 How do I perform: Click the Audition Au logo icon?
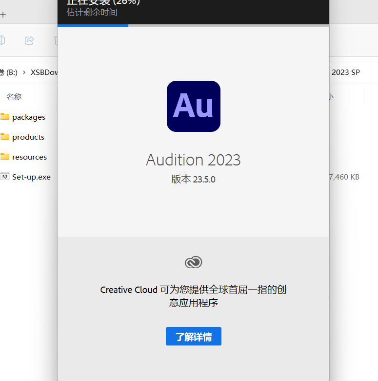[x=194, y=106]
